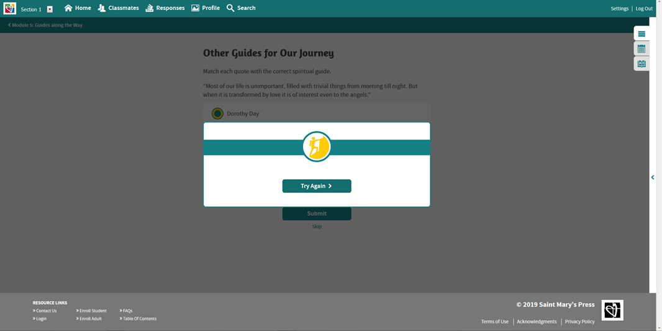Click the RESOURCE LINKS footer heading
This screenshot has width=662, height=331.
(x=50, y=302)
